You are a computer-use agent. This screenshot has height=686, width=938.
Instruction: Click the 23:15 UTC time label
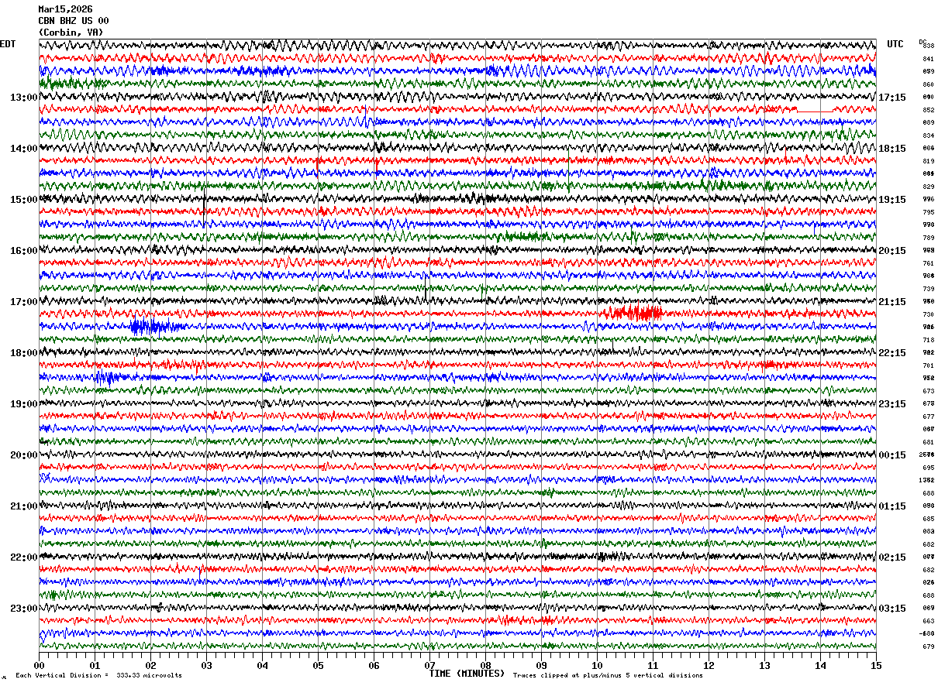coord(892,404)
